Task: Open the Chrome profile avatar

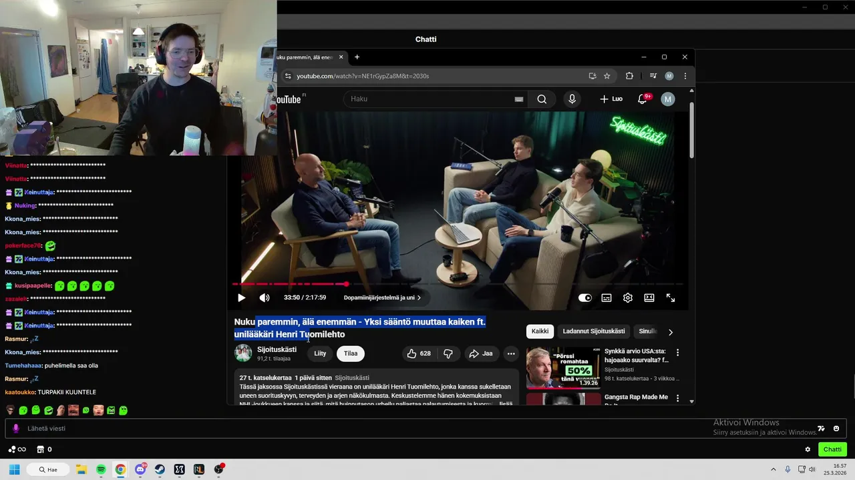Action: pos(669,76)
